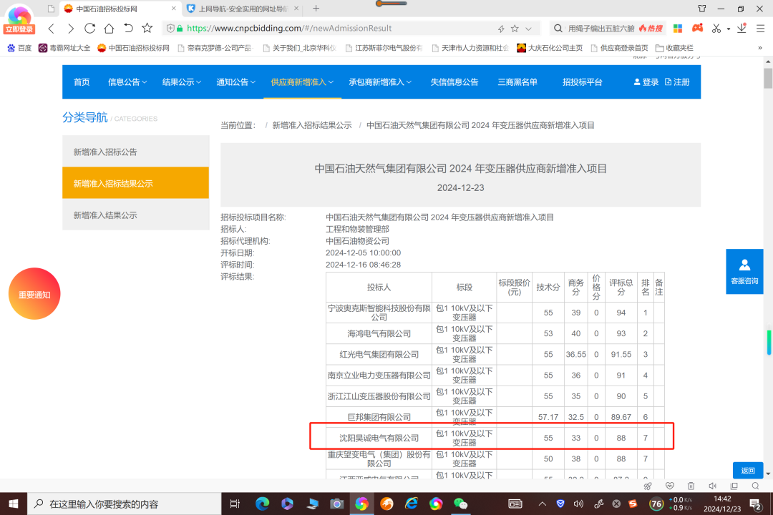
Task: Click the 注册 register link
Action: tap(677, 82)
